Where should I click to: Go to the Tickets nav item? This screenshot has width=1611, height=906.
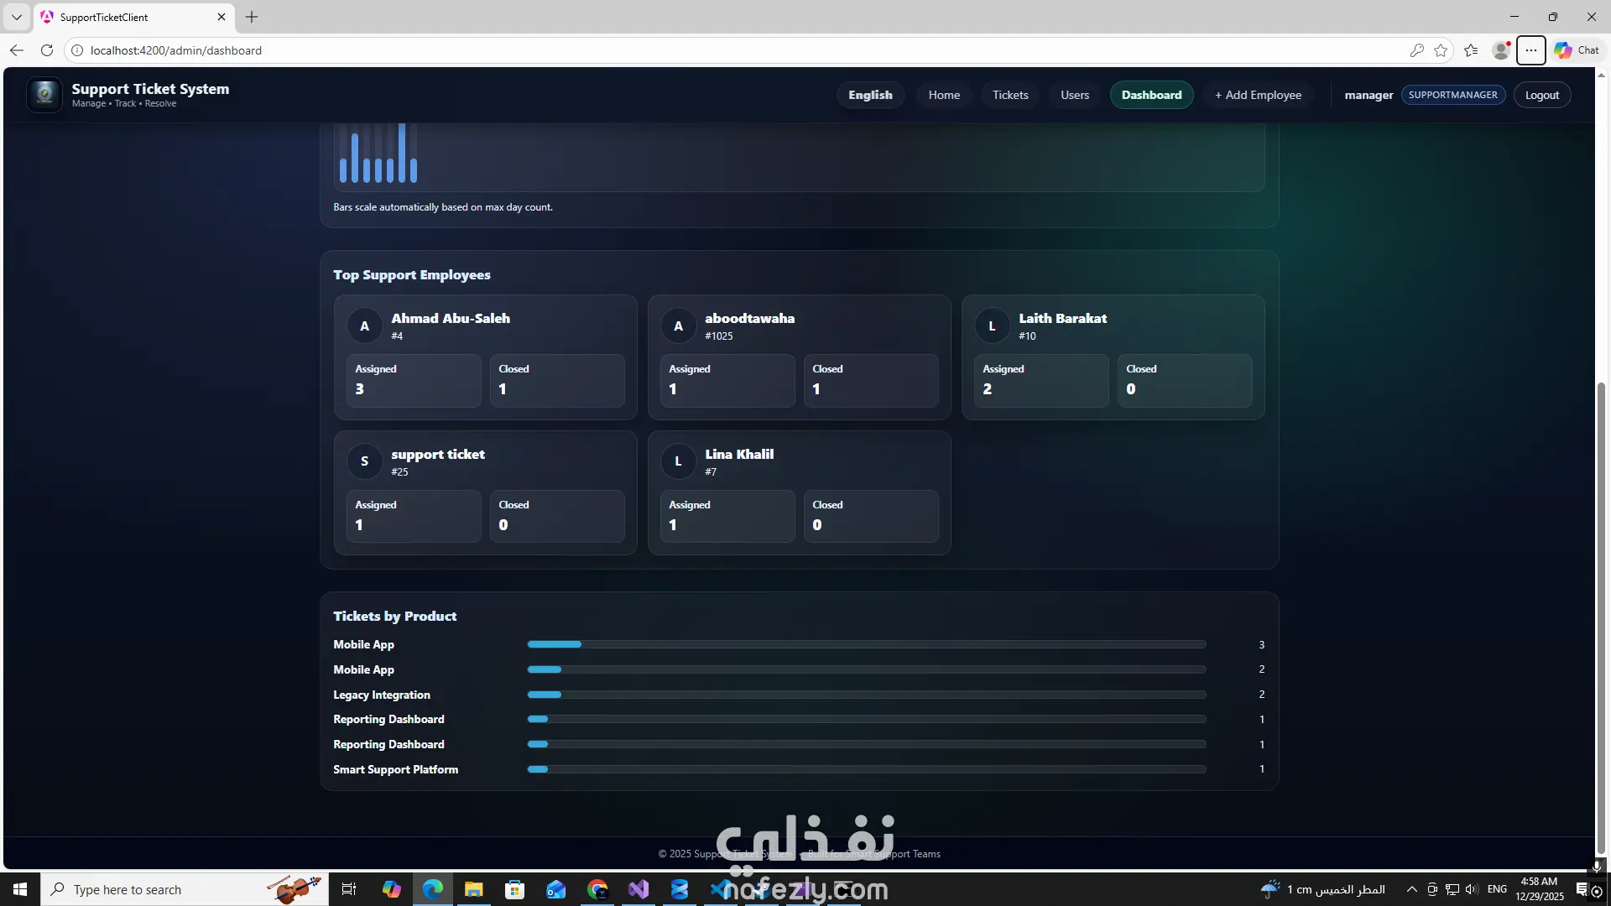click(x=1010, y=95)
